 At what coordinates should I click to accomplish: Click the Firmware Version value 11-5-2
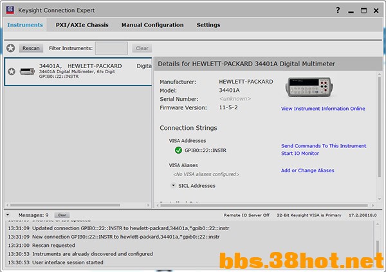tap(228, 107)
